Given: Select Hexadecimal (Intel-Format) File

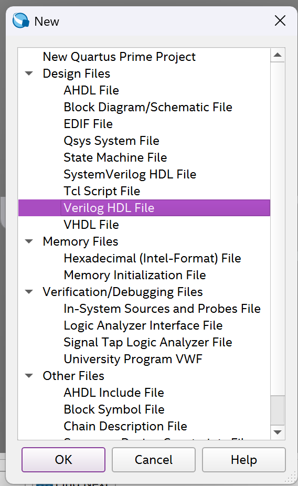Looking at the screenshot, I should [x=152, y=258].
